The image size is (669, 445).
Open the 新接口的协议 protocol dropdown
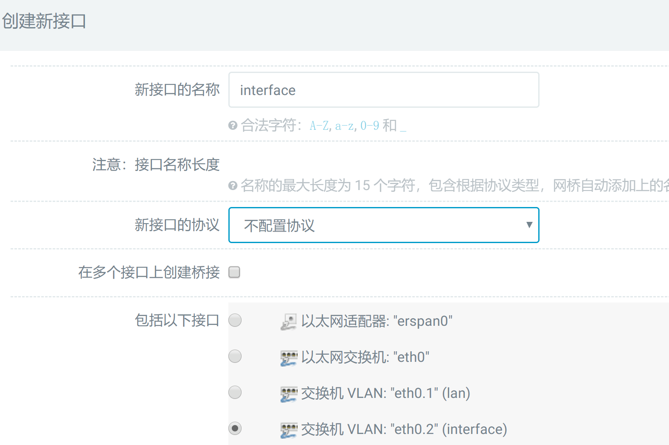pyautogui.click(x=383, y=225)
